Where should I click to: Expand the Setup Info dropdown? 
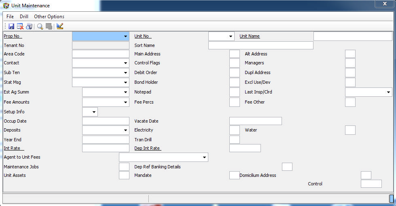94,112
